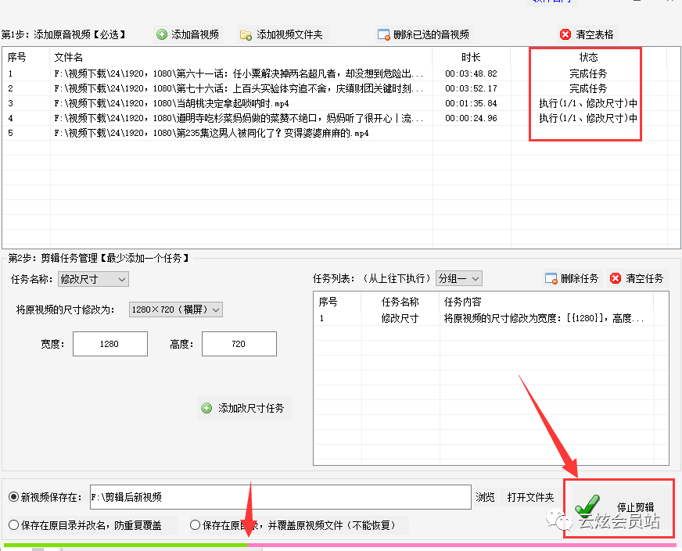Click duration cell 00:03:52.17
The width and height of the screenshot is (682, 551).
tap(471, 88)
